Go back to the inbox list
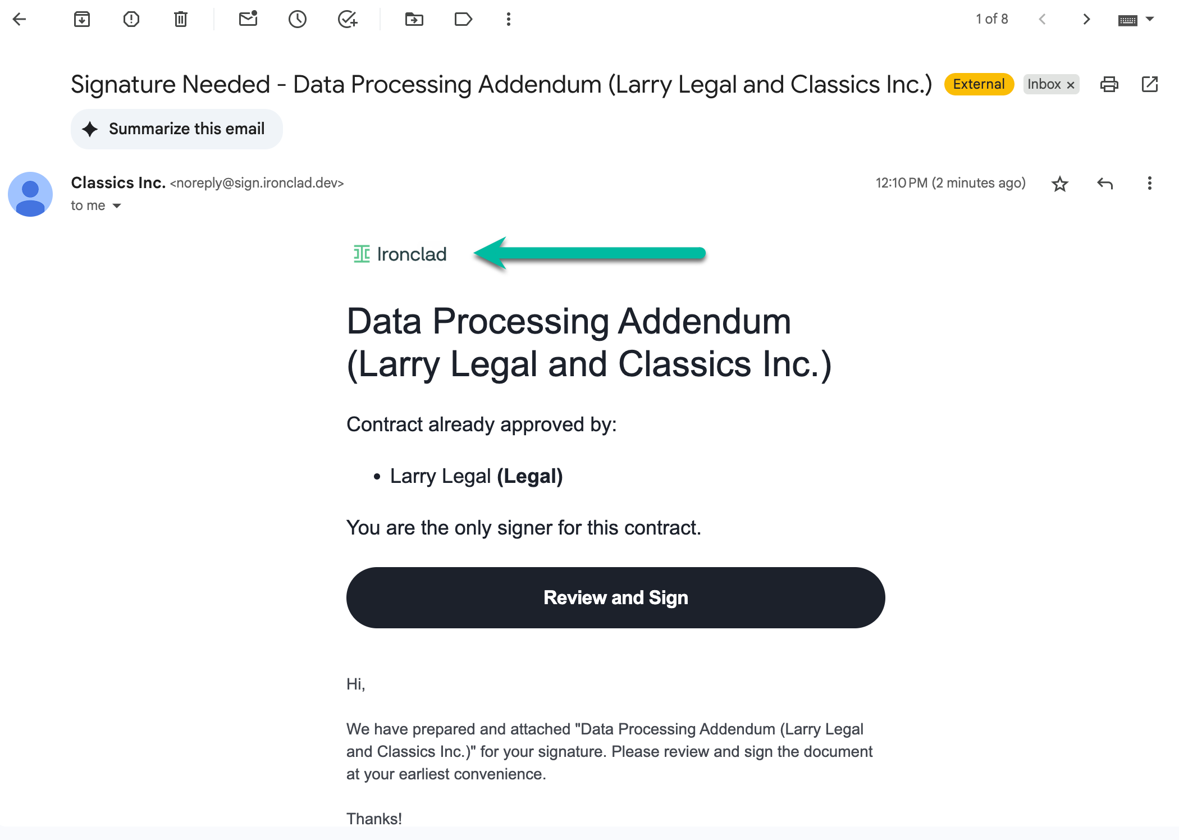The width and height of the screenshot is (1179, 840). (x=20, y=20)
